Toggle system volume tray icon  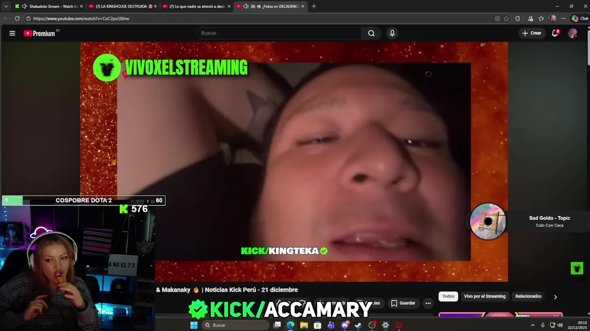(x=560, y=325)
